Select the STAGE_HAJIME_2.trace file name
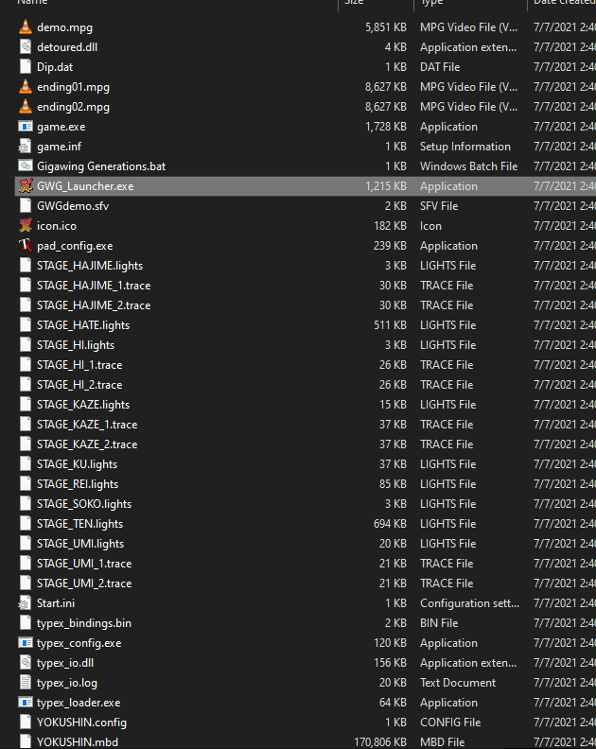Screen dimensions: 596x749 [94, 305]
